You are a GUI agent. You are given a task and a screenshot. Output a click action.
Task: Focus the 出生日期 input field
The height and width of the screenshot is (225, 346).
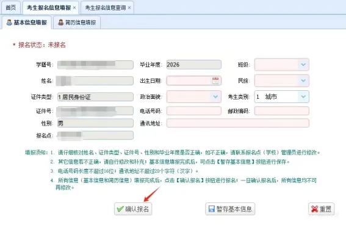pos(193,80)
